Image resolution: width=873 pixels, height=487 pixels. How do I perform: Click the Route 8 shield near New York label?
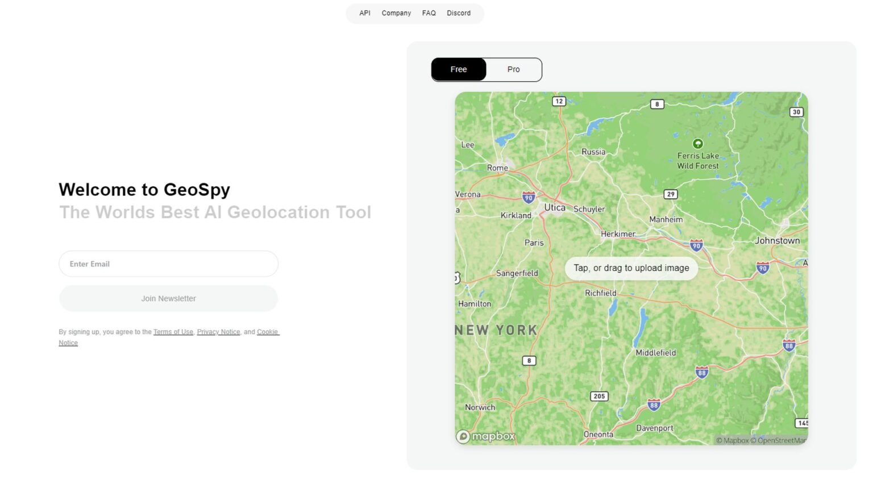click(529, 360)
